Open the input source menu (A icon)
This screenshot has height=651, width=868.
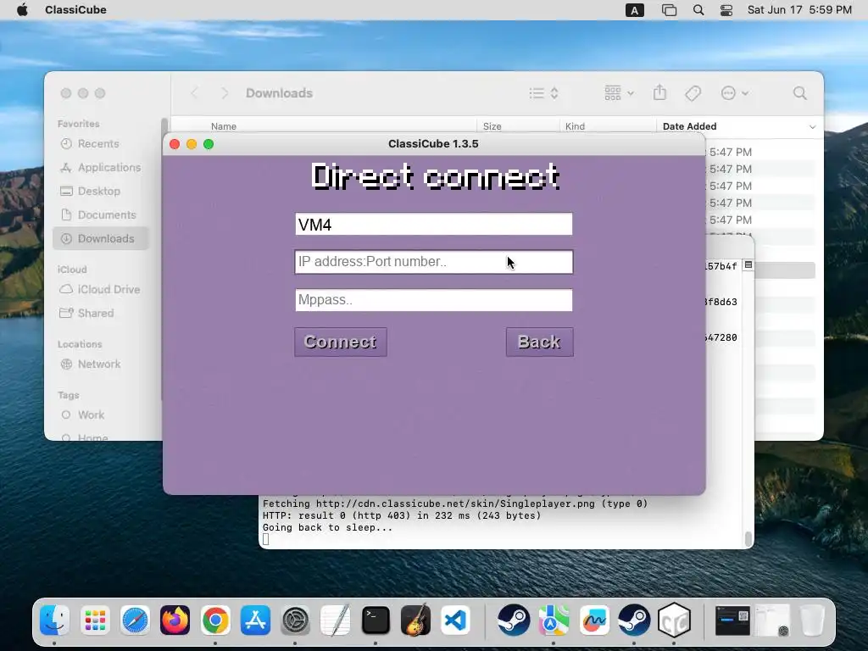(634, 10)
